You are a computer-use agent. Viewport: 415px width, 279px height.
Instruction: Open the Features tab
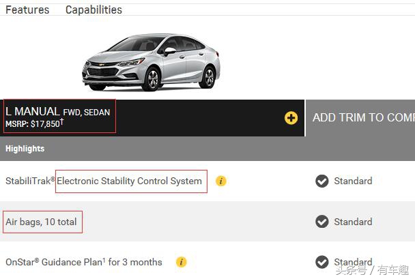tap(27, 10)
